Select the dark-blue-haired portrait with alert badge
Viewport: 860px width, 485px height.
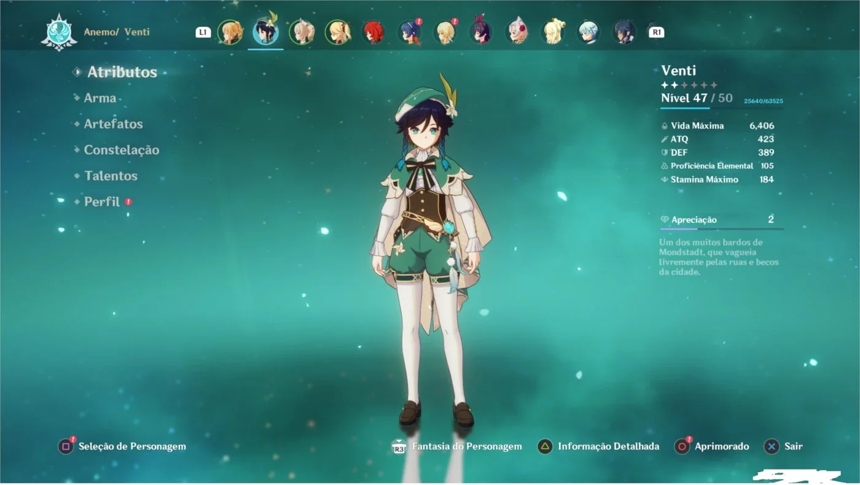tap(409, 32)
